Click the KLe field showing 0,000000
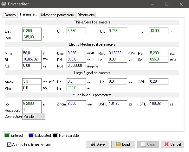Viewport: 189px width, 152px height. (x=76, y=66)
